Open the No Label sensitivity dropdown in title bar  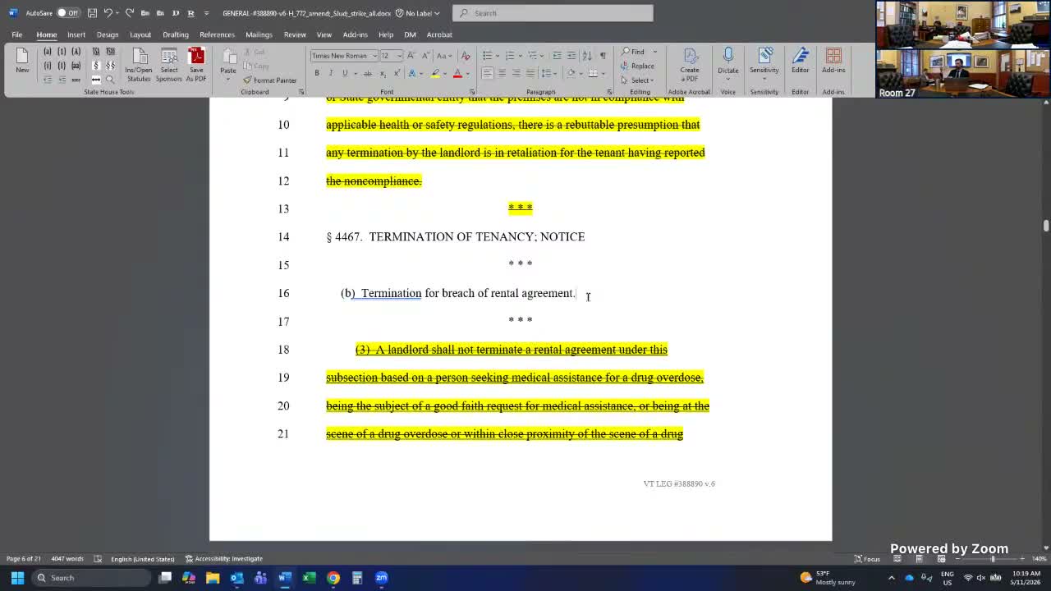[417, 13]
